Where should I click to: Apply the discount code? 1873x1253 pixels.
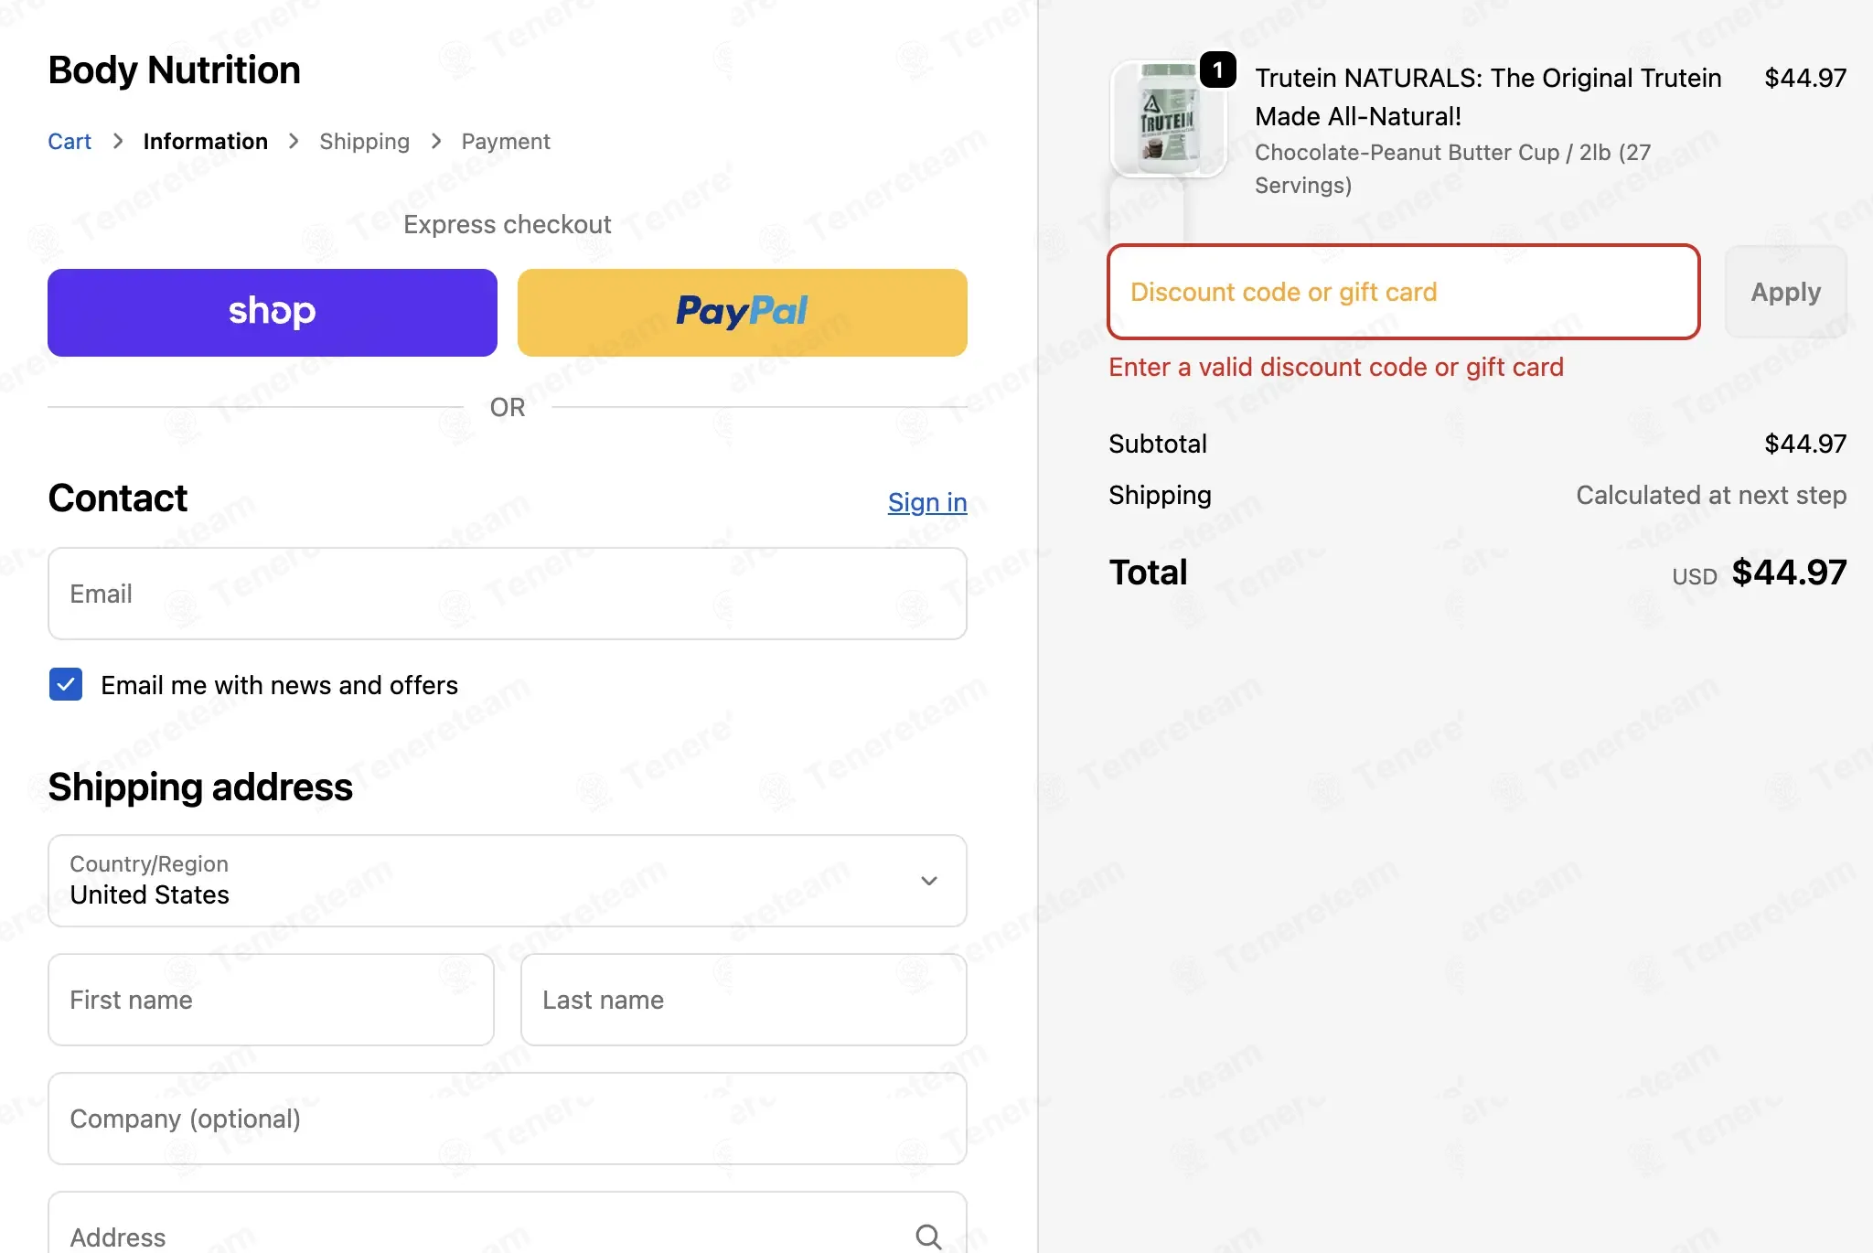click(x=1786, y=292)
